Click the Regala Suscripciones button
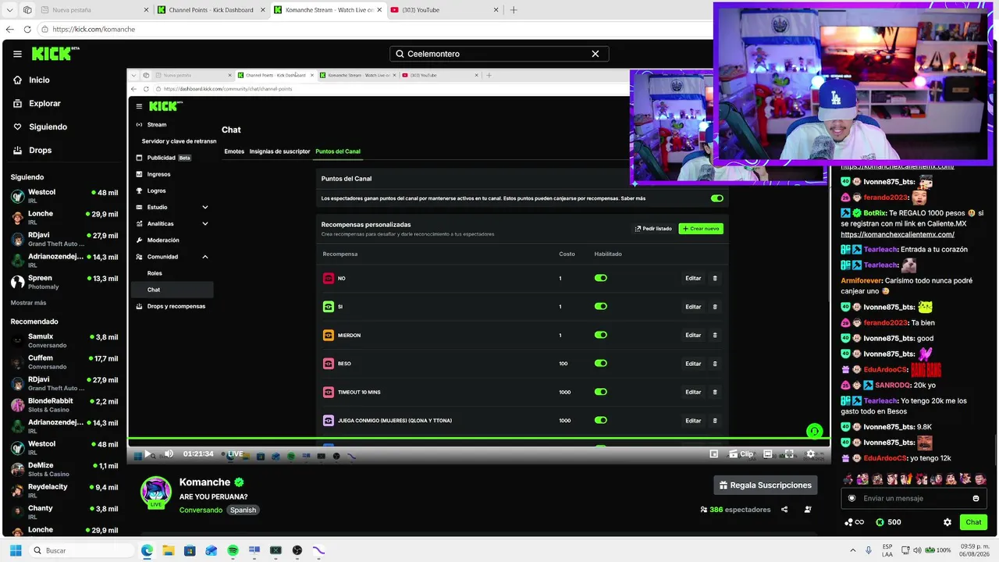Viewport: 999px width, 562px height. 766,485
